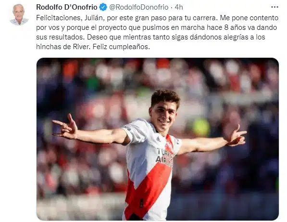Screen dimensions: 287x222
Task: Click tweet text starting 'Felicitaciones, Julián'
Action: click(157, 32)
